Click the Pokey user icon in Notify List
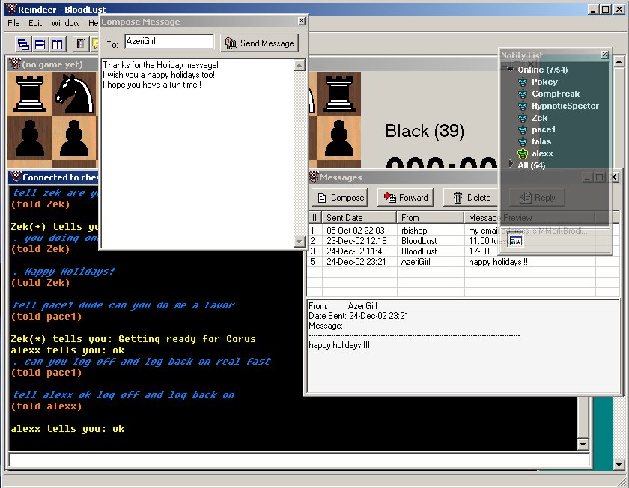The height and width of the screenshot is (488, 629). coord(523,82)
